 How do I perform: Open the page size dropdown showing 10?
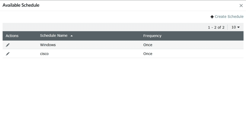tap(235, 27)
